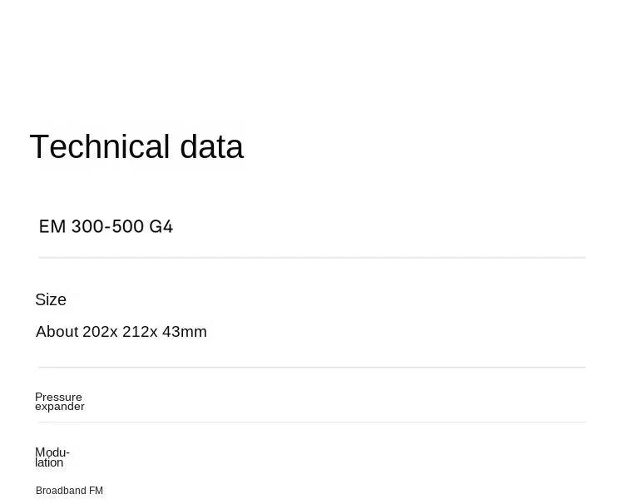Click the 202x dimension text
Viewport: 624px width, 504px height.
click(100, 331)
